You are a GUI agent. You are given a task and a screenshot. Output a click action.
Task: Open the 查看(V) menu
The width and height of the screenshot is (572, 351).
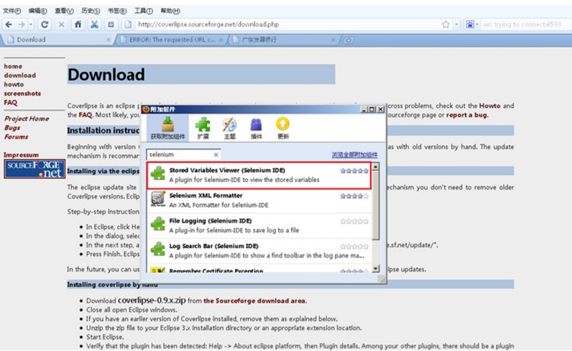point(64,11)
